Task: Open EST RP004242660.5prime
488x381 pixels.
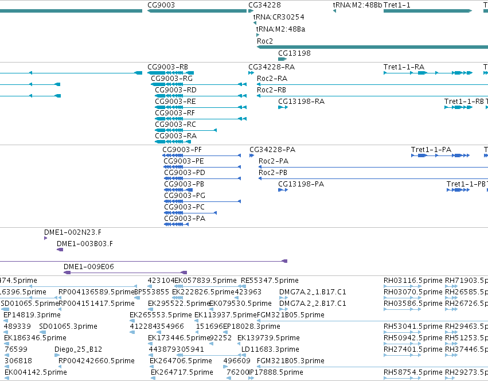Action: [96, 361]
